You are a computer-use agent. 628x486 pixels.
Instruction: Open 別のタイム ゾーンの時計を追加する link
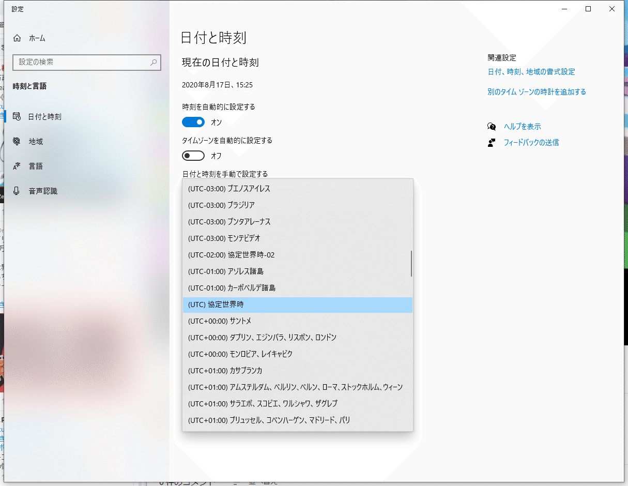pos(537,92)
